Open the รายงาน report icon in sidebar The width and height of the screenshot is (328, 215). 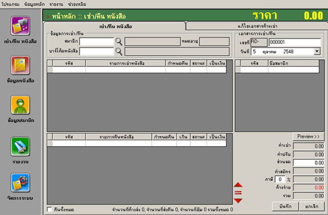20,146
